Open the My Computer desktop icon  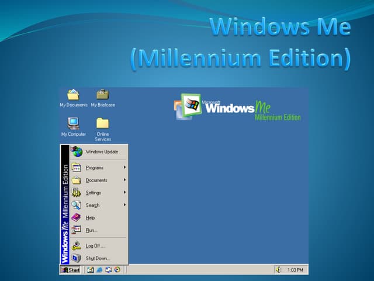click(73, 124)
